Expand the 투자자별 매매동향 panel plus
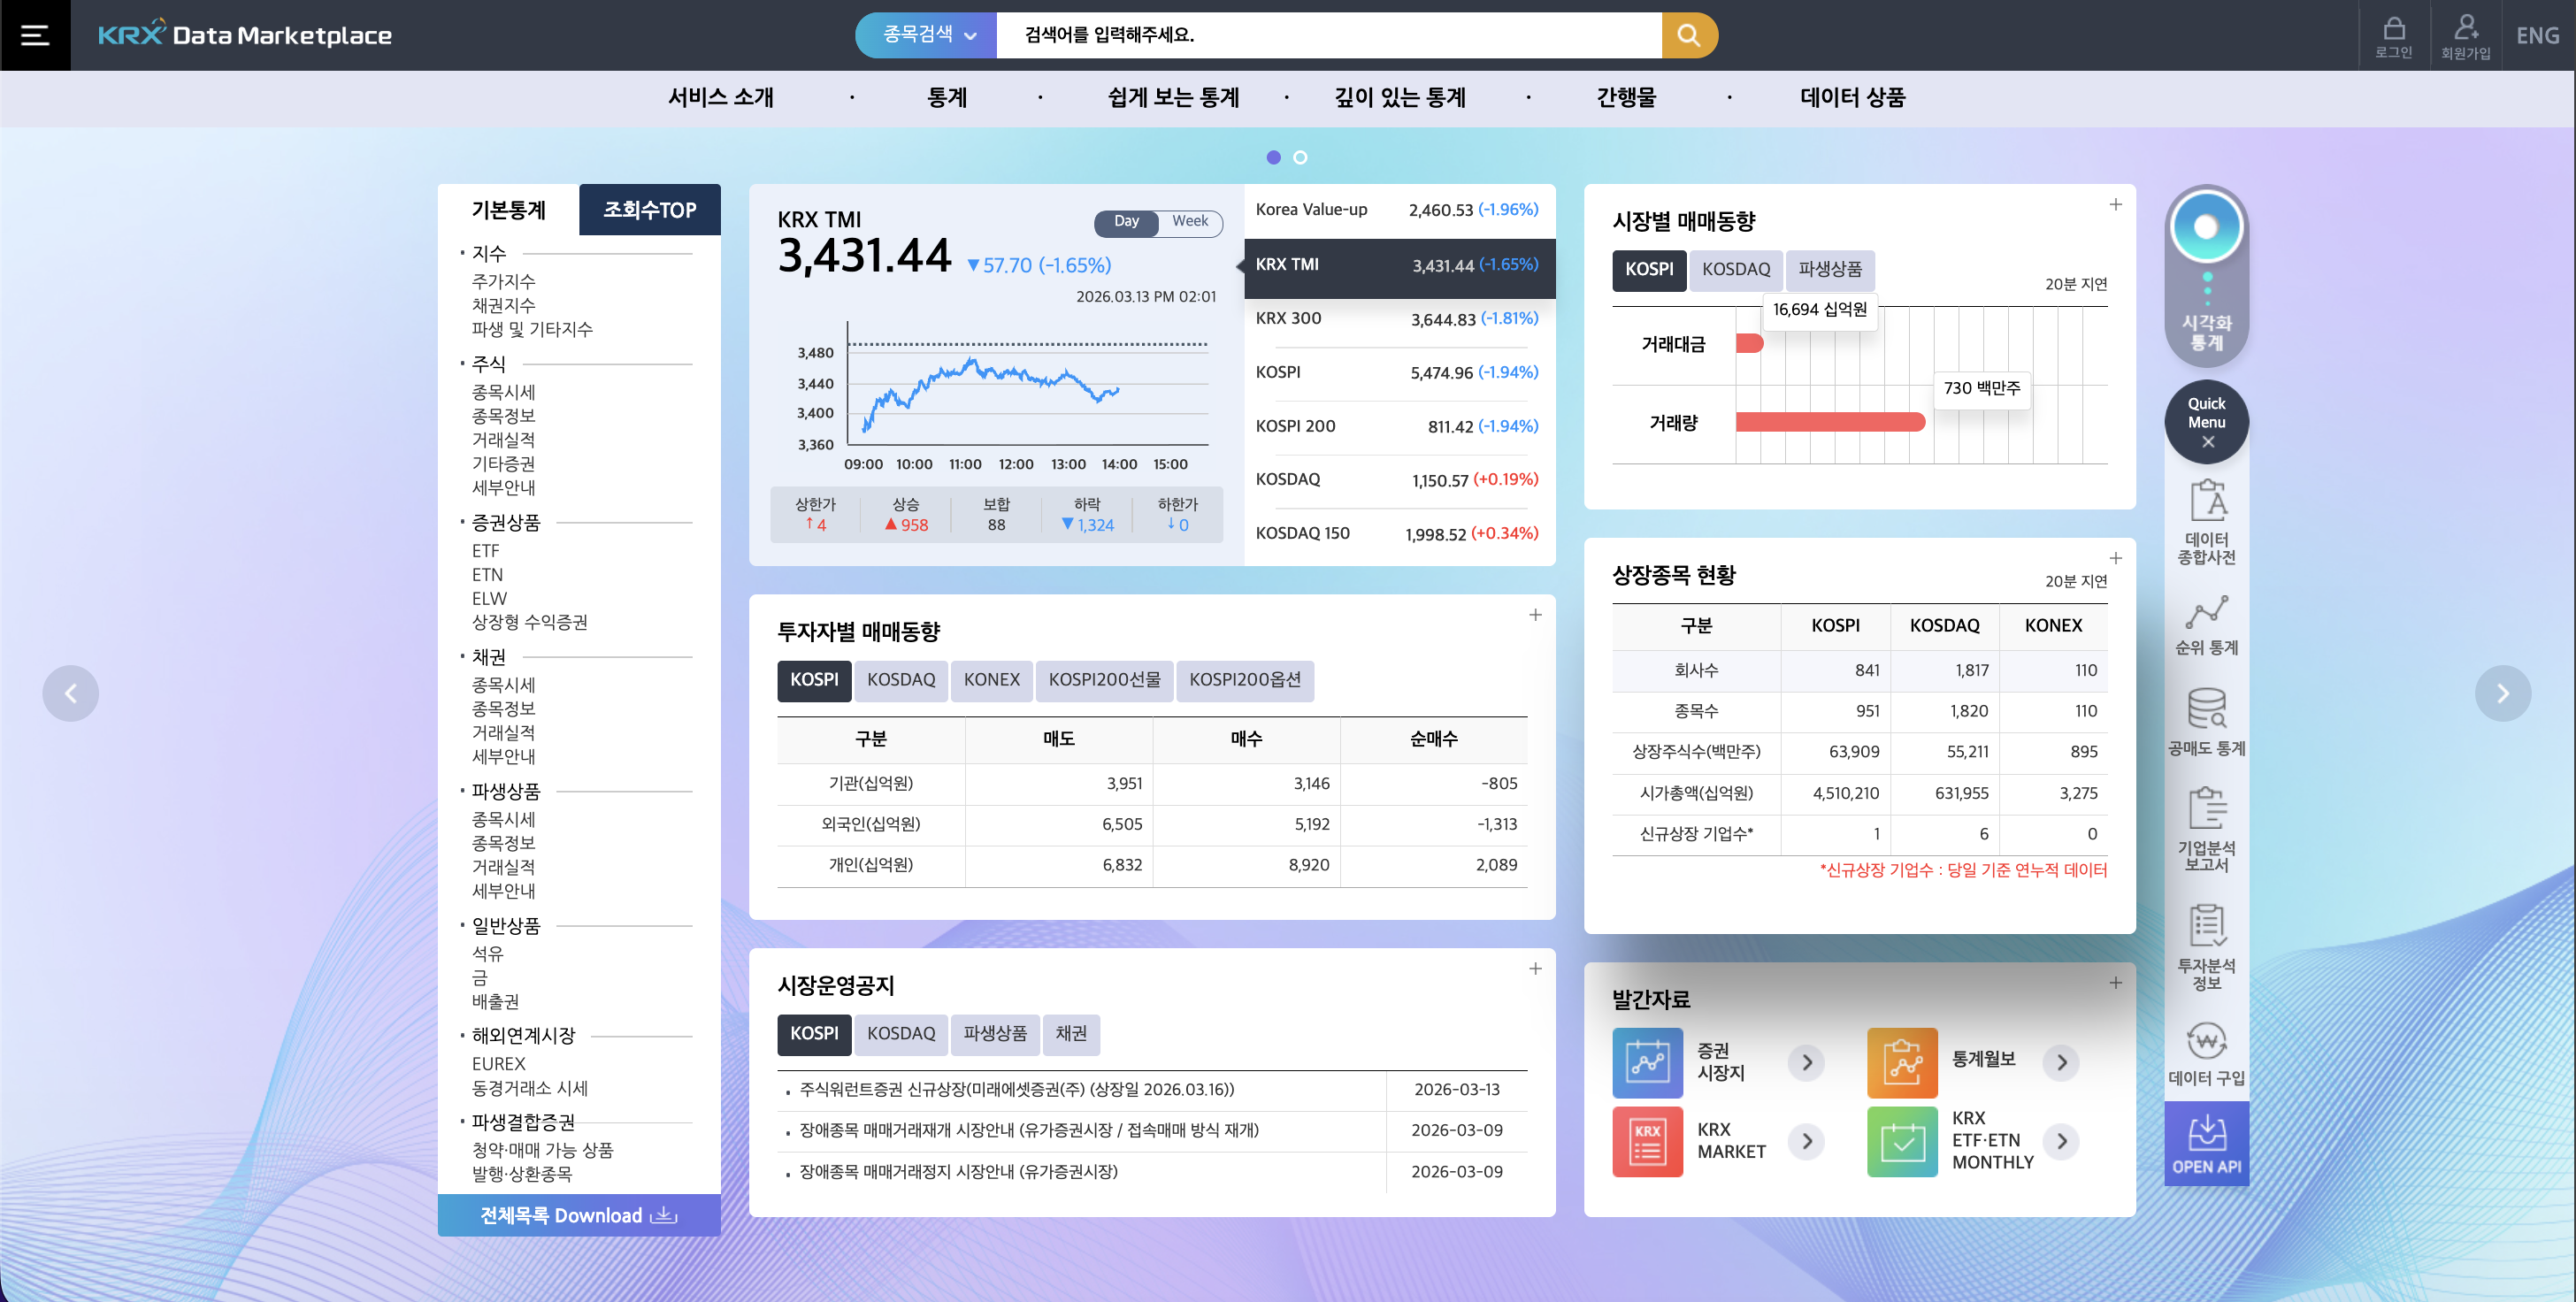 tap(1535, 615)
